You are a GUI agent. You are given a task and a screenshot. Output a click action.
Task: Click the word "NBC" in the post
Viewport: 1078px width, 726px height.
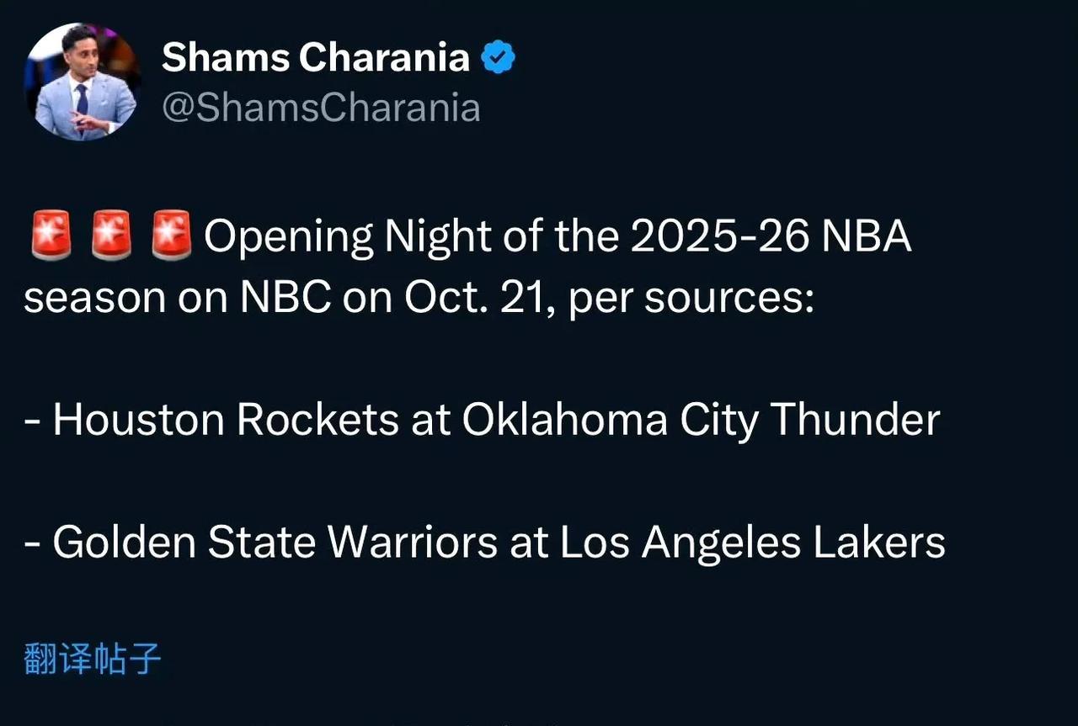click(286, 299)
